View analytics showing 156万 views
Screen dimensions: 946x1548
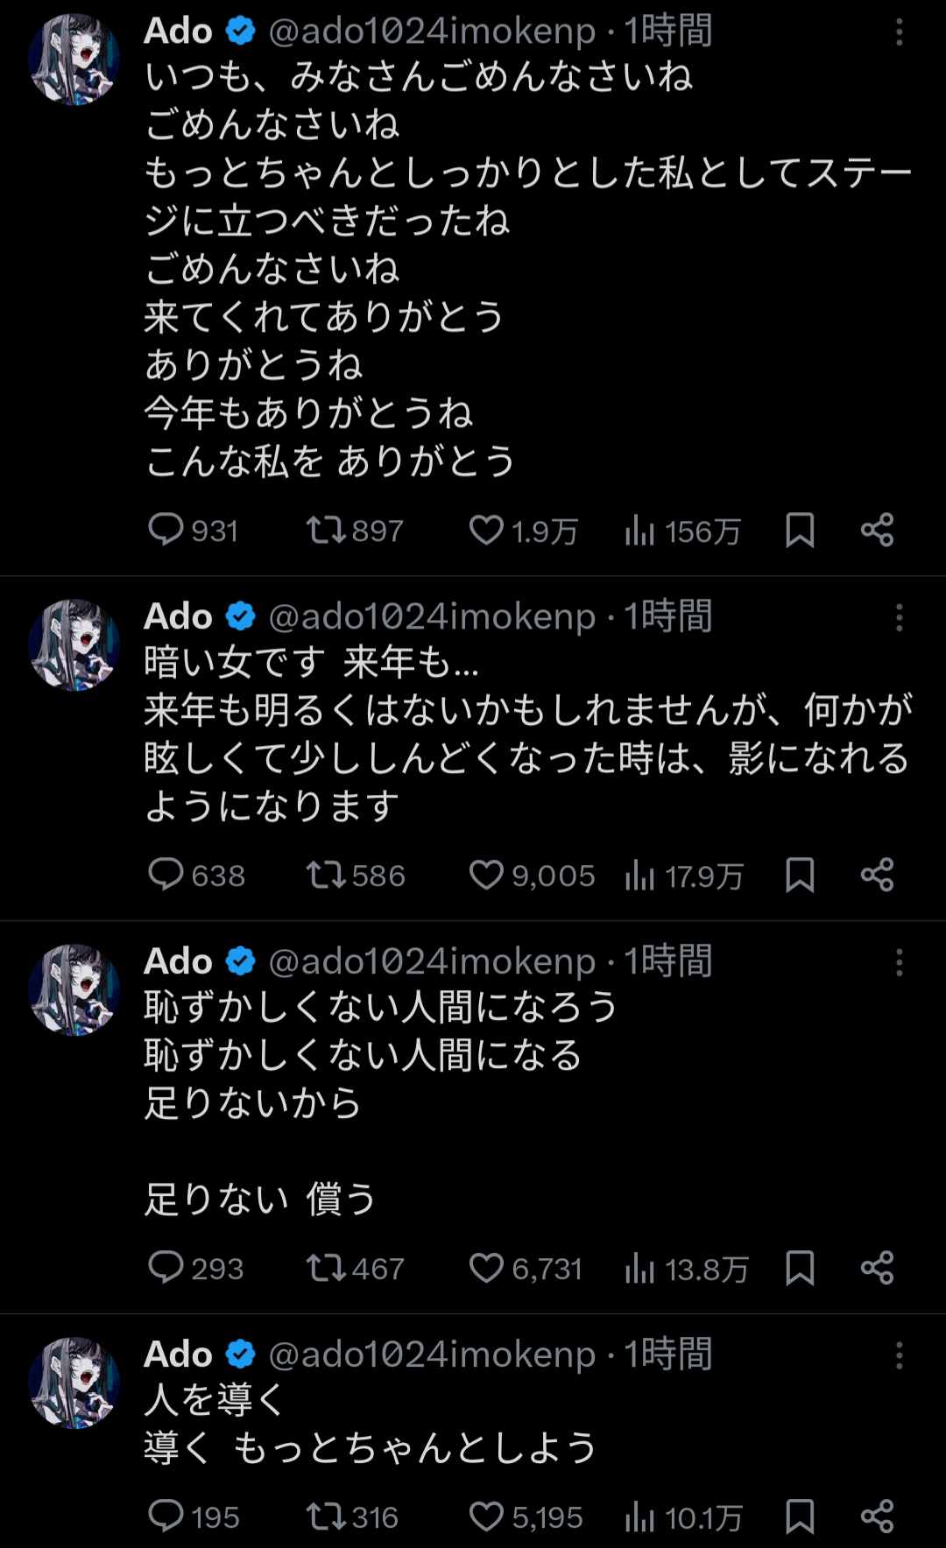coord(639,530)
